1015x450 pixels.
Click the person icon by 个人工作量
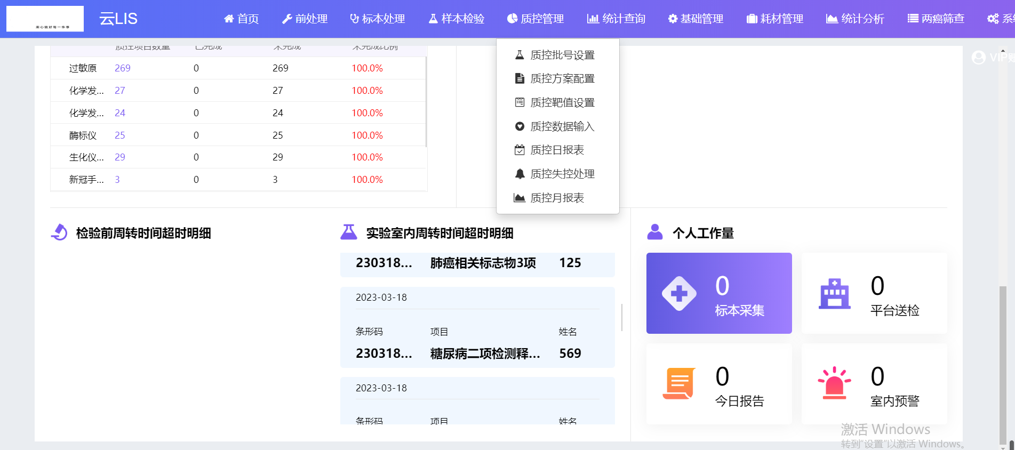(655, 232)
